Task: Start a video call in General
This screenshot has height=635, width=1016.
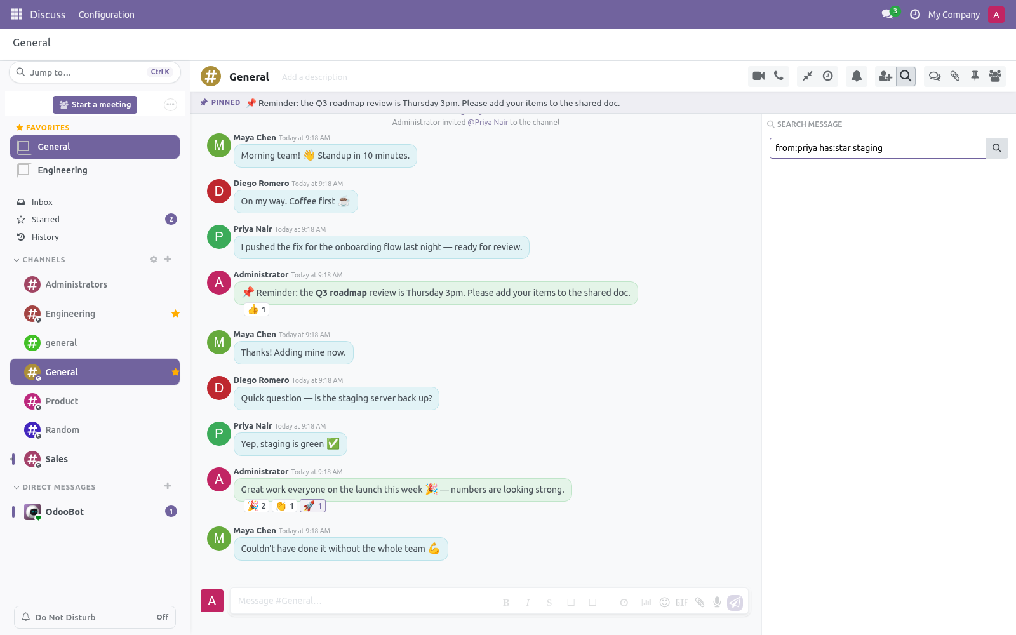Action: coord(758,76)
